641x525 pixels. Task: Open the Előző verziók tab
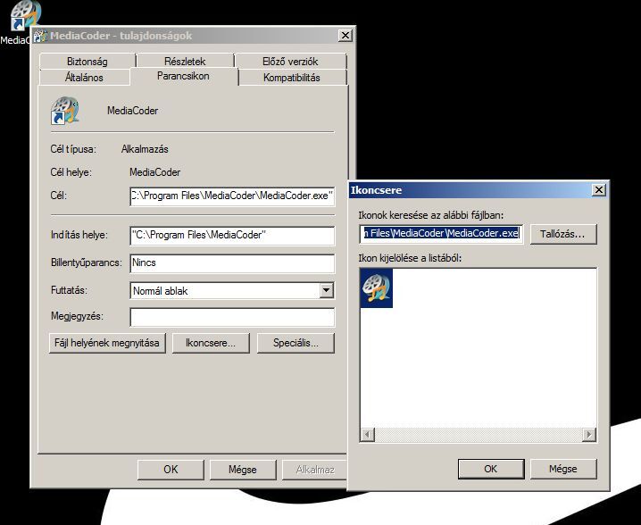click(290, 62)
